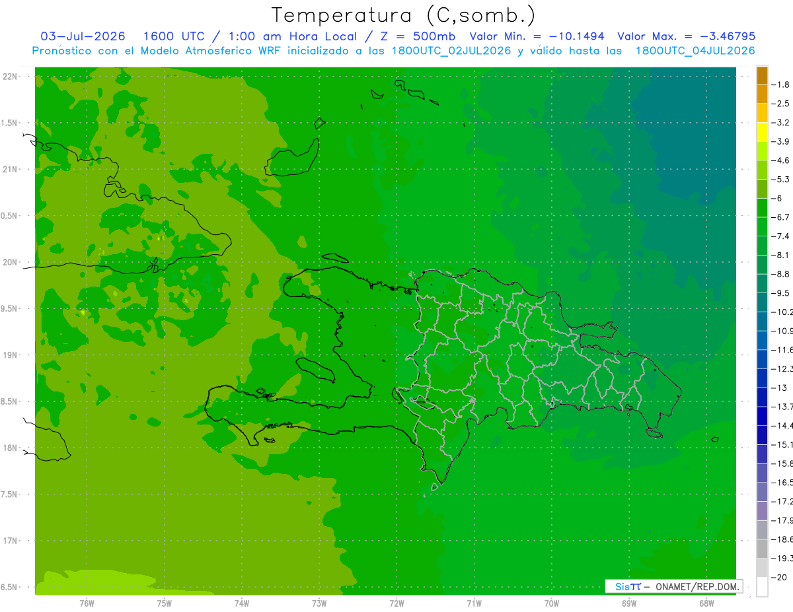The image size is (793, 612).
Task: Click the date '03-Jul-2026' in header
Action: click(83, 36)
